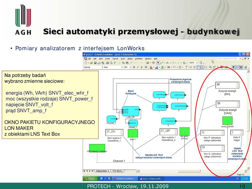This screenshot has height=189, width=252.
Task: Click the font color A swatch
Action: click(x=151, y=67)
